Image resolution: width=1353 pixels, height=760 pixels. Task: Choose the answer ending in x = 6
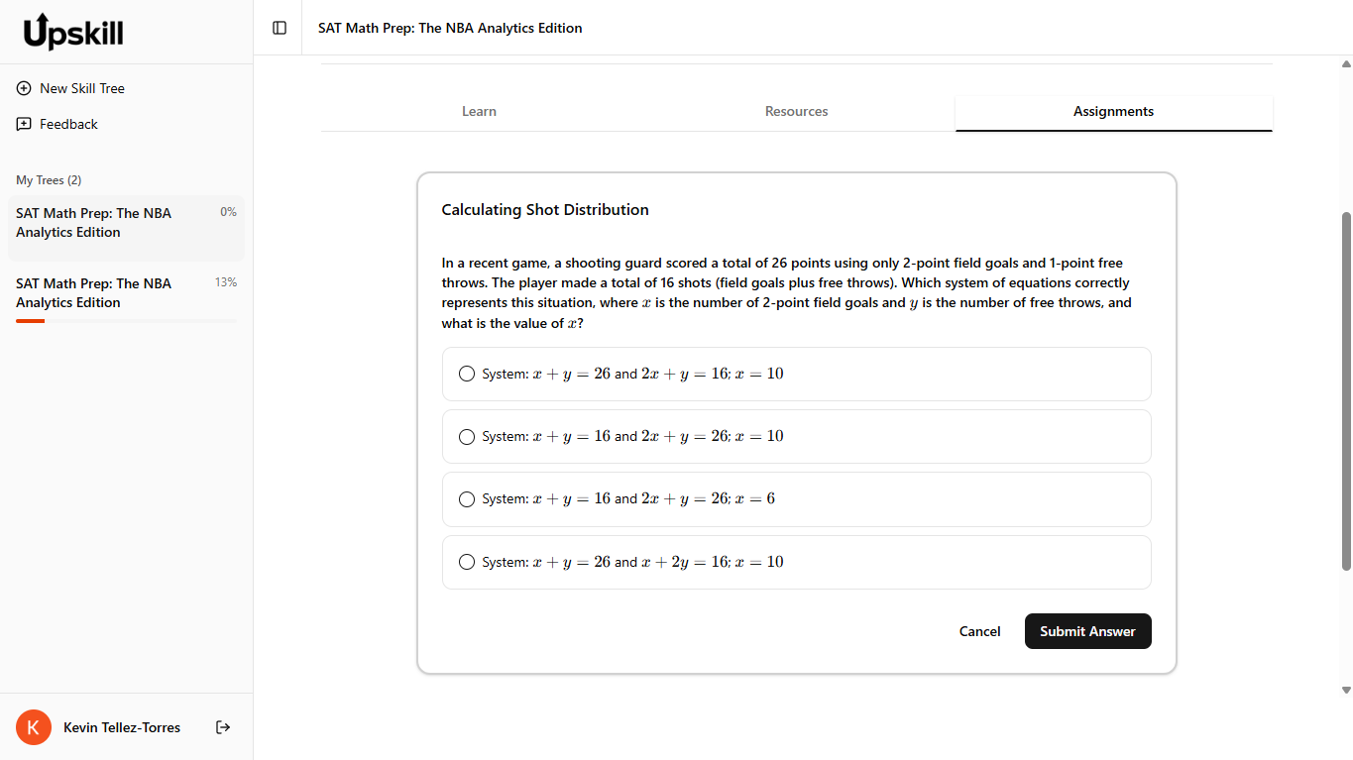point(467,499)
